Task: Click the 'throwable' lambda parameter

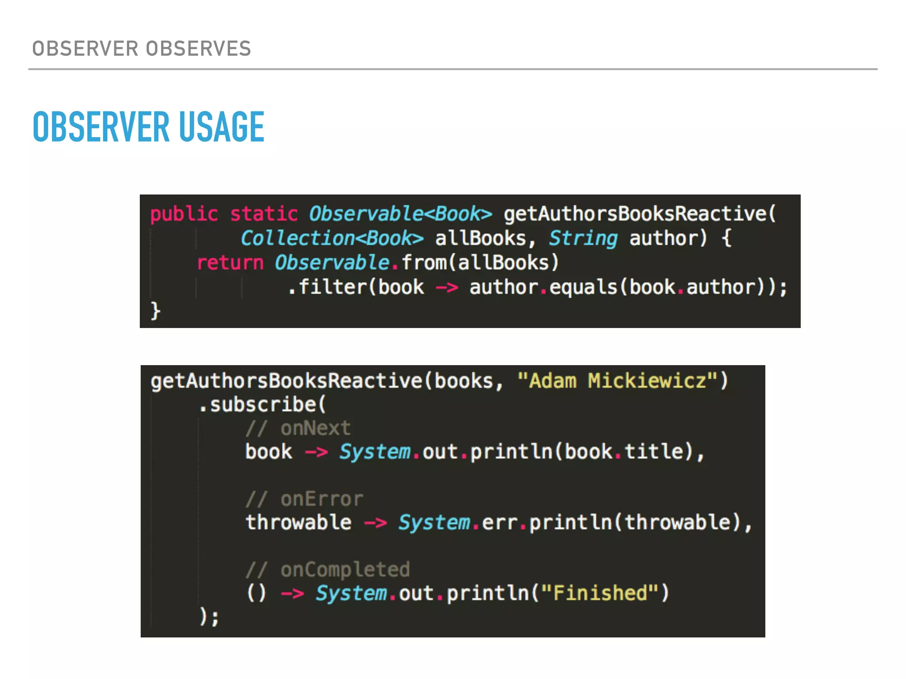Action: pos(299,523)
